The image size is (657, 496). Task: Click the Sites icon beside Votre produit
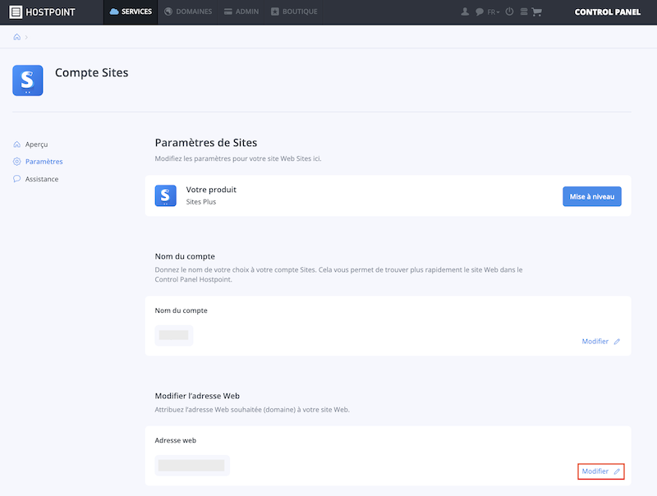coord(166,195)
